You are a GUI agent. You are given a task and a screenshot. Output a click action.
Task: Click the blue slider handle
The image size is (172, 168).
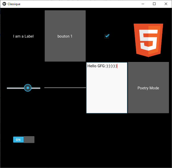28,88
